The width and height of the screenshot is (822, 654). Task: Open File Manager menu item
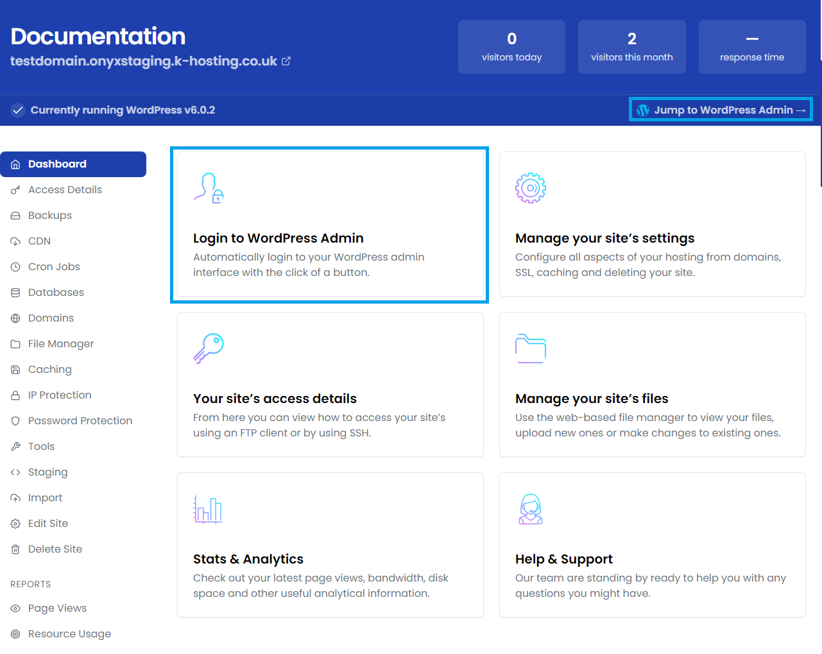click(x=73, y=344)
